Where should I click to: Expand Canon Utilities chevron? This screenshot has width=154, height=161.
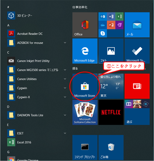click(x=65, y=79)
